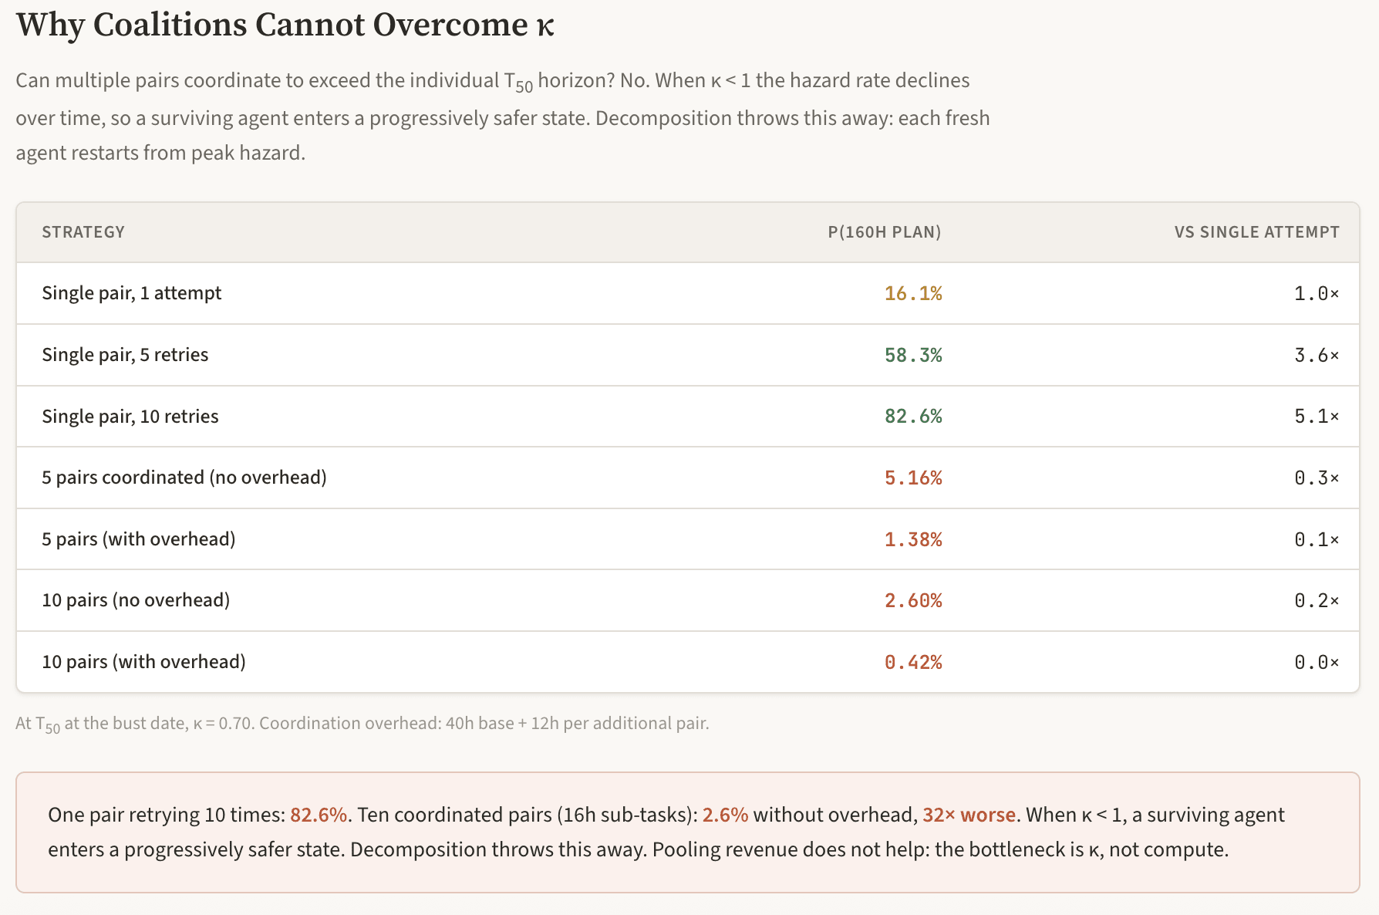Click the VS SINGLE ATTEMPT column header

pyautogui.click(x=1256, y=232)
